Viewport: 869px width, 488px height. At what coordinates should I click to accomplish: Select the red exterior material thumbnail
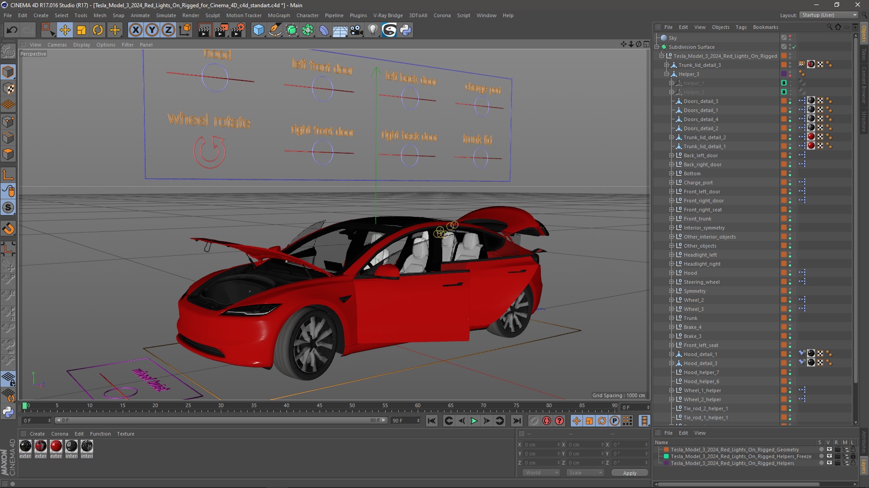click(56, 446)
